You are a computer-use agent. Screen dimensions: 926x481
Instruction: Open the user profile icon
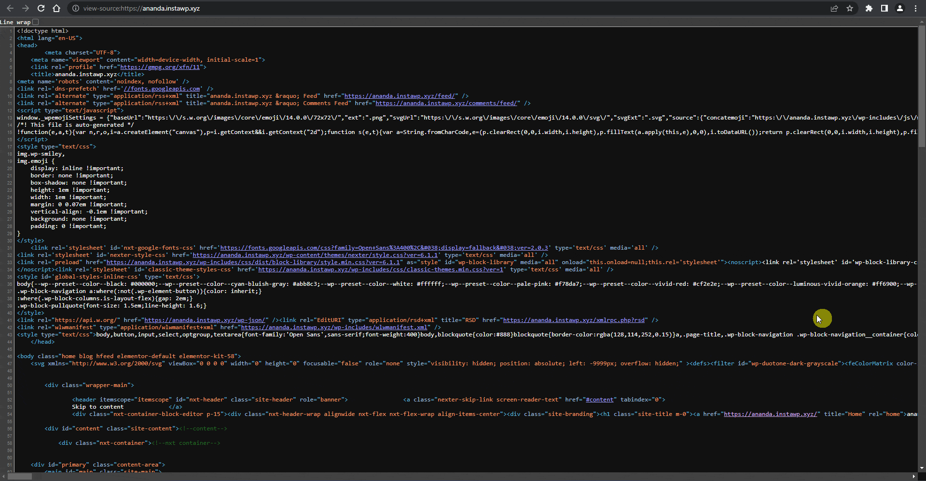(x=900, y=8)
